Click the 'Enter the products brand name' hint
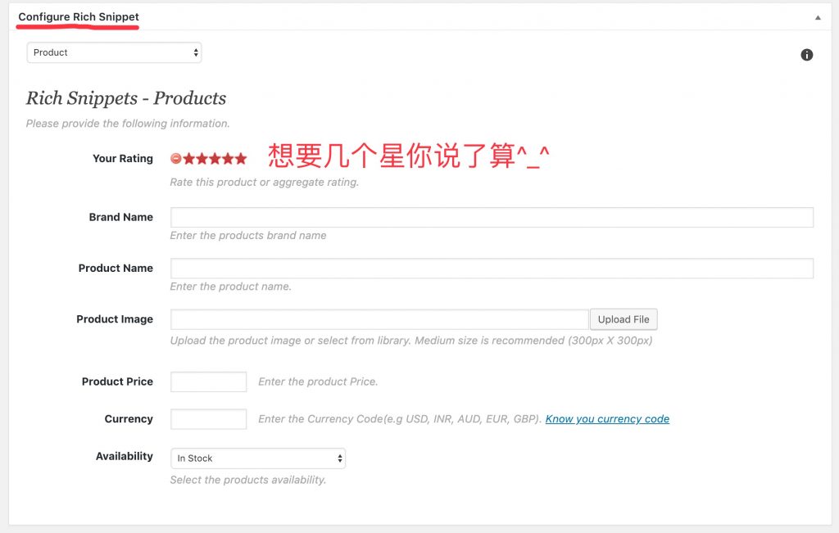The image size is (839, 533). pyautogui.click(x=248, y=235)
